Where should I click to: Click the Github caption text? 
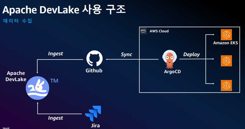(x=94, y=71)
